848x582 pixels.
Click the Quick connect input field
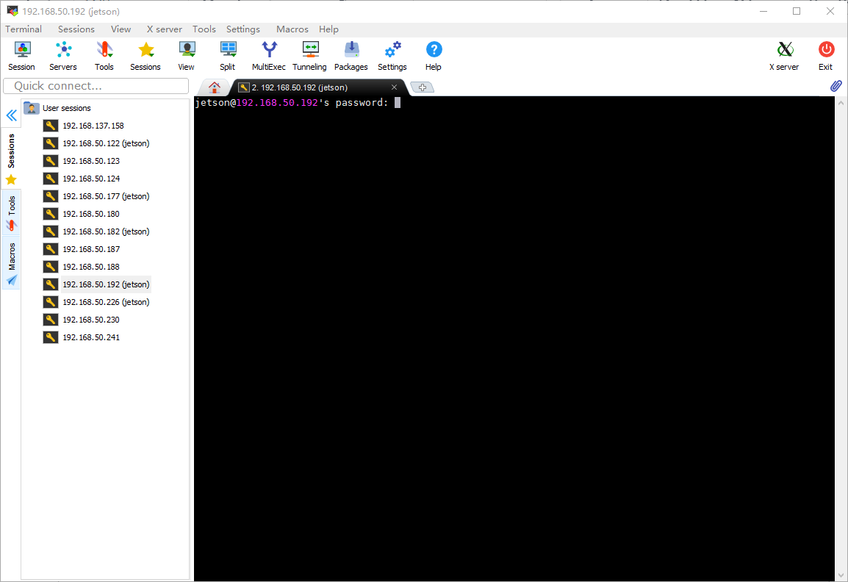point(96,86)
